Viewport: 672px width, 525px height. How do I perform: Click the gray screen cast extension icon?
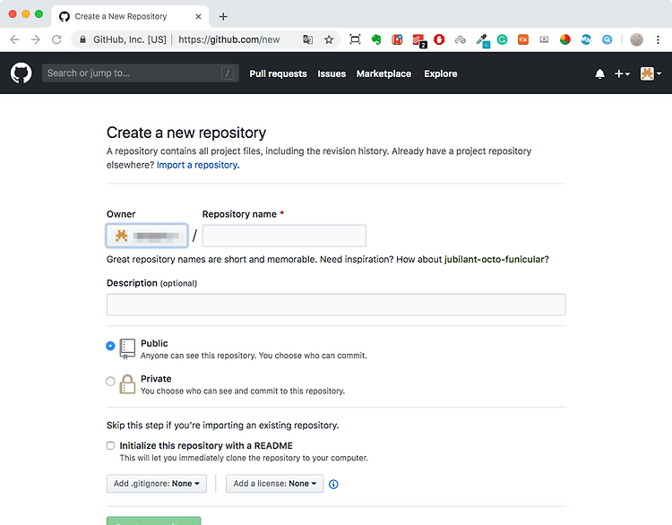pos(544,39)
